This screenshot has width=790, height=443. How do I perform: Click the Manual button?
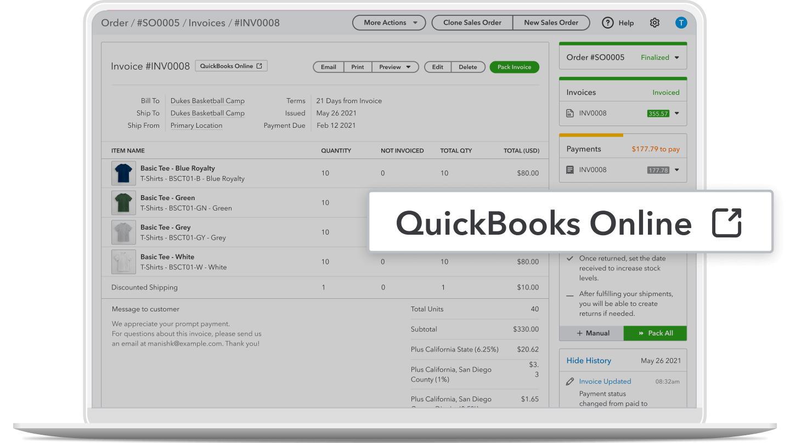591,333
